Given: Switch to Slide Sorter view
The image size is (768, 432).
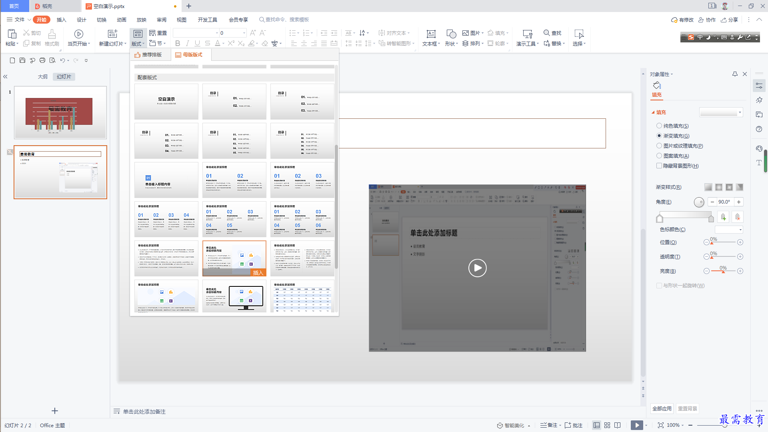Looking at the screenshot, I should [607, 425].
